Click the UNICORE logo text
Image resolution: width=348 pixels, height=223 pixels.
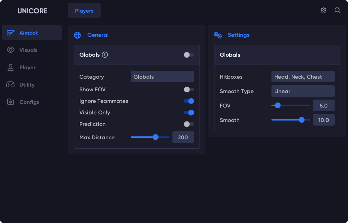(32, 11)
